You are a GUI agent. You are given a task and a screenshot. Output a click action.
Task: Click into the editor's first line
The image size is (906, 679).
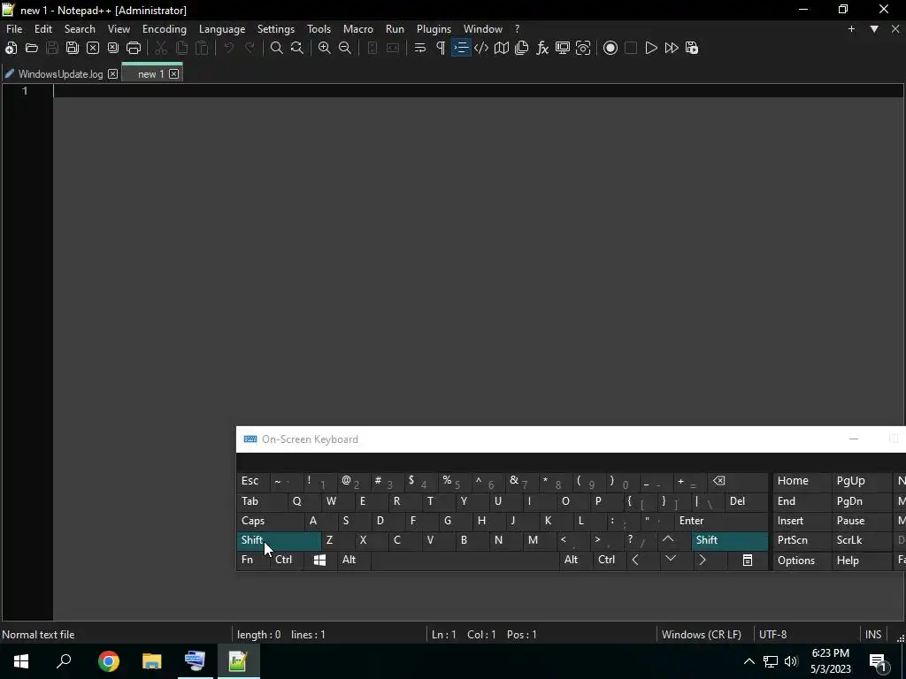[x=479, y=91]
